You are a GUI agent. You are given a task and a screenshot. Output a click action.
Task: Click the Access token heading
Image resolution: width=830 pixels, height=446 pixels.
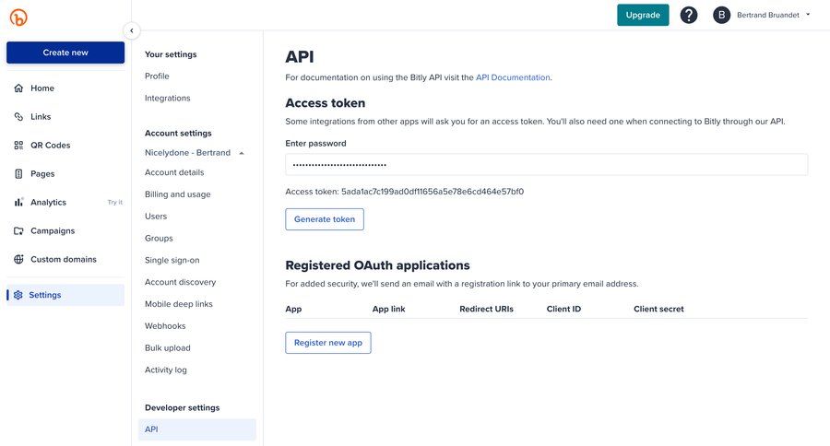click(325, 102)
